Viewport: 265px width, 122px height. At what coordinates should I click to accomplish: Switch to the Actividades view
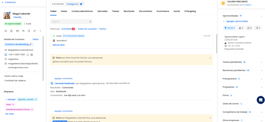pos(58,4)
